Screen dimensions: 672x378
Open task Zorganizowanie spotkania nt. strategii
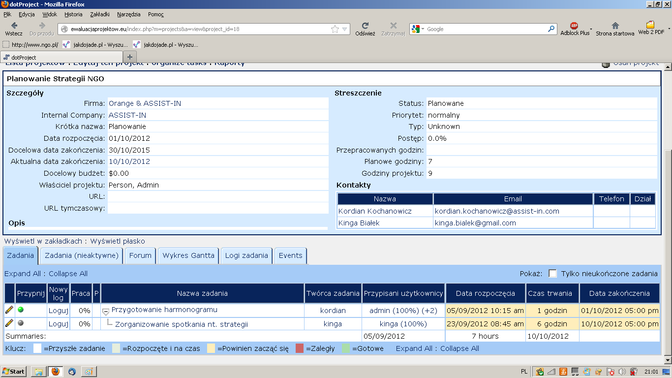182,324
